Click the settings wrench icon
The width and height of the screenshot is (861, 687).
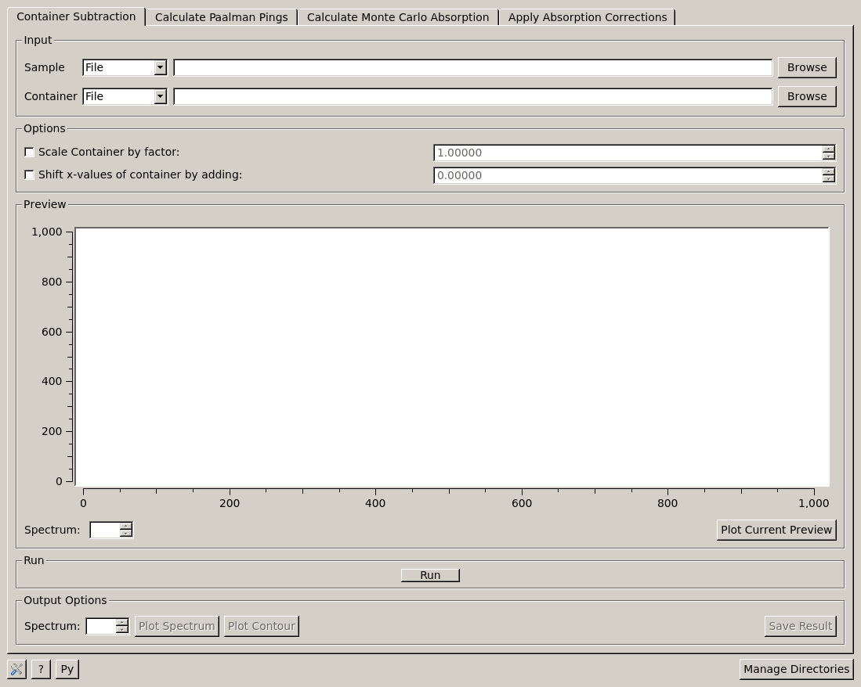[x=16, y=669]
